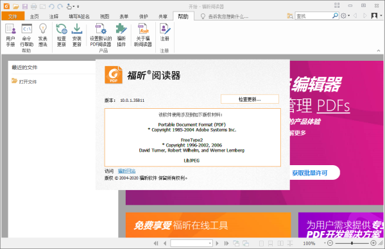Collapse the ribbon with the chevron
Screen dimensions: 385x249
click(x=379, y=51)
